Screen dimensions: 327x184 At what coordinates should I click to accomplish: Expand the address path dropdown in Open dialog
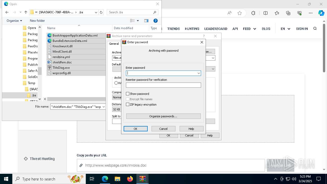pyautogui.click(x=96, y=12)
